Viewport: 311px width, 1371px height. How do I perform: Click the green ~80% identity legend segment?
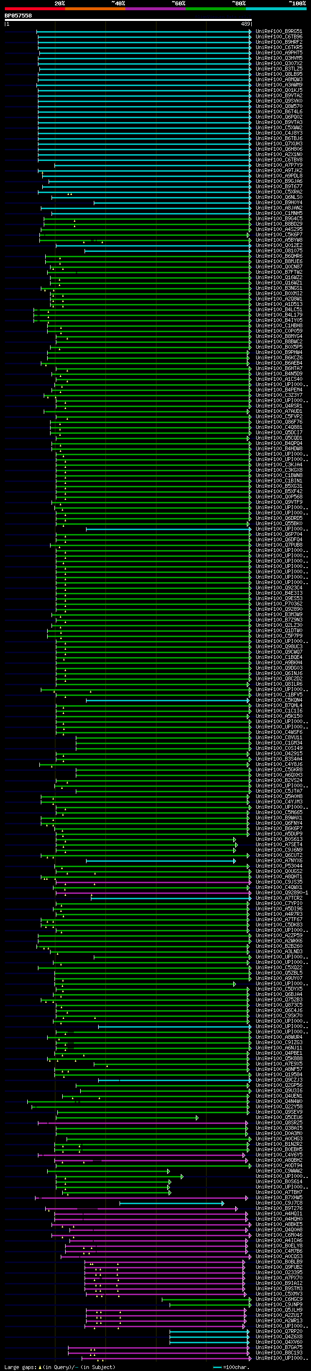(216, 9)
